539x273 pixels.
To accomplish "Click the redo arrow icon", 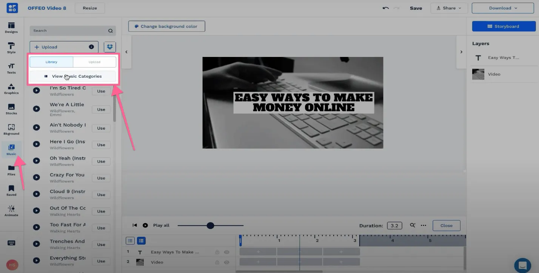I will (396, 8).
